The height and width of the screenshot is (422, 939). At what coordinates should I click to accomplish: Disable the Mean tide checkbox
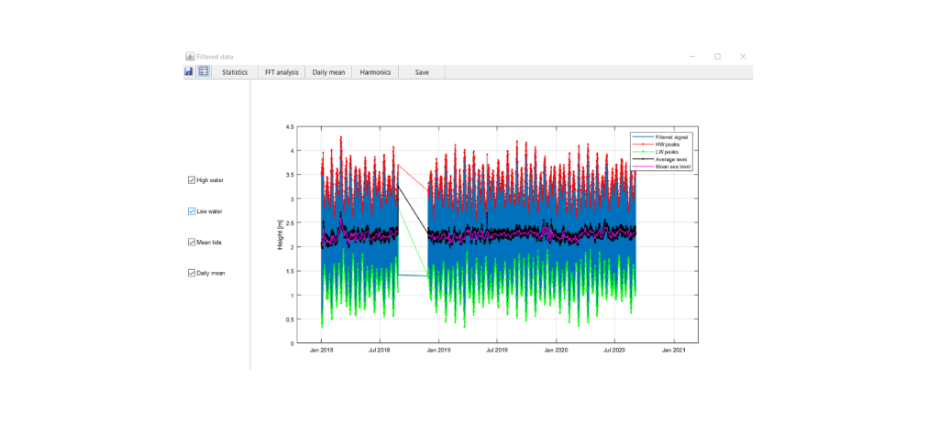[x=192, y=243]
